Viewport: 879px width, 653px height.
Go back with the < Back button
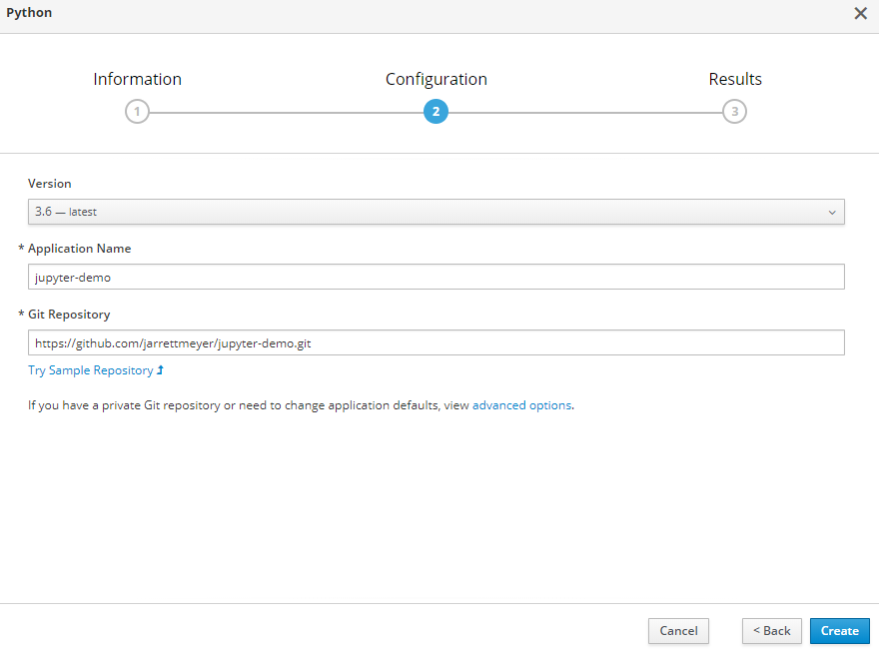click(772, 631)
